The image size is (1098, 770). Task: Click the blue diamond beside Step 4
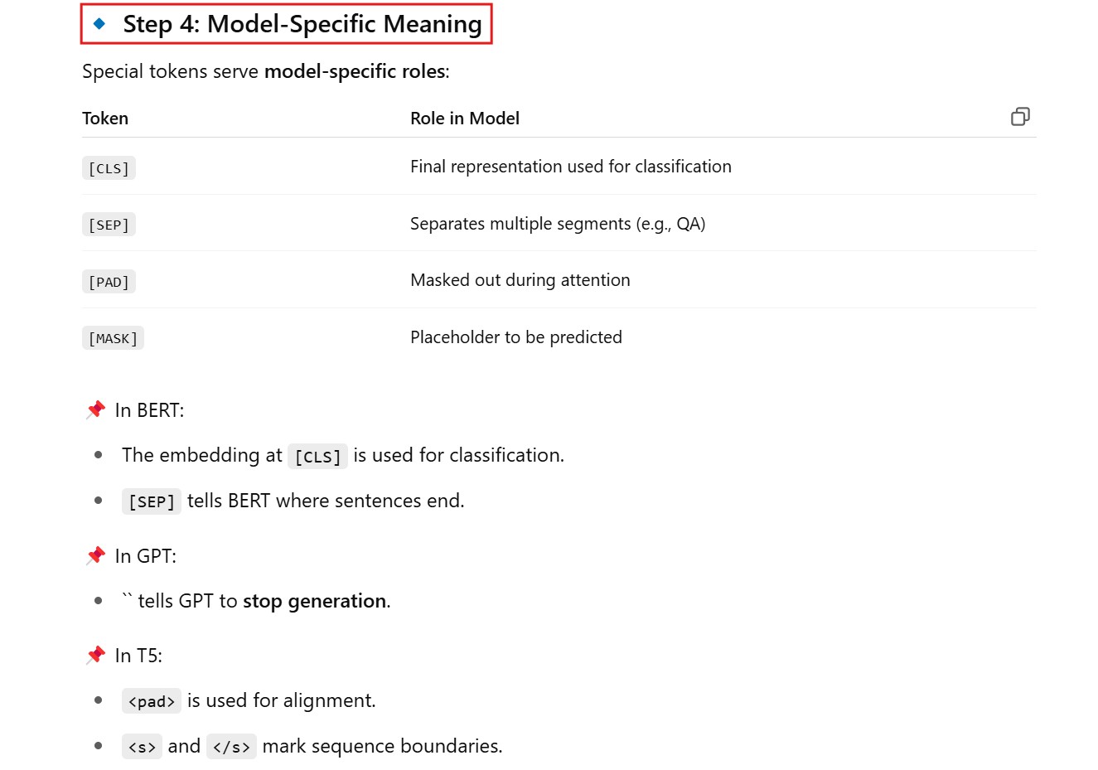pyautogui.click(x=99, y=24)
